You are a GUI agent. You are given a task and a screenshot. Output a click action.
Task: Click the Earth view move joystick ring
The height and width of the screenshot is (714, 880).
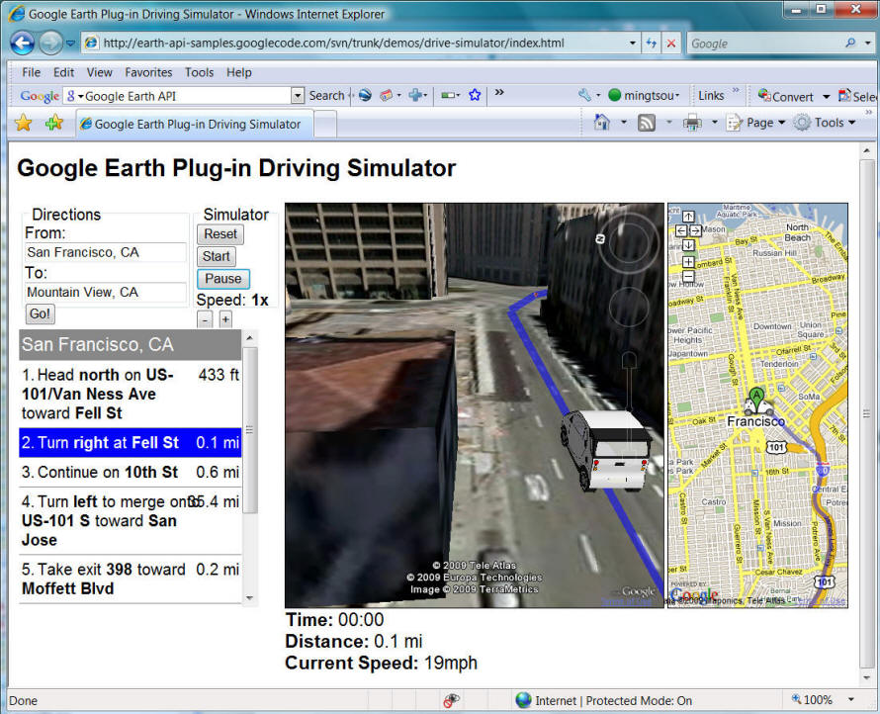[629, 307]
